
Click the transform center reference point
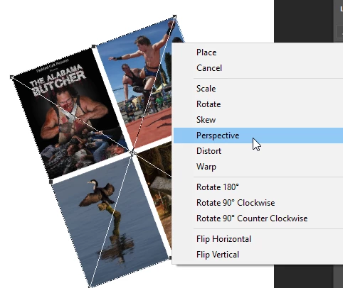[x=132, y=153]
